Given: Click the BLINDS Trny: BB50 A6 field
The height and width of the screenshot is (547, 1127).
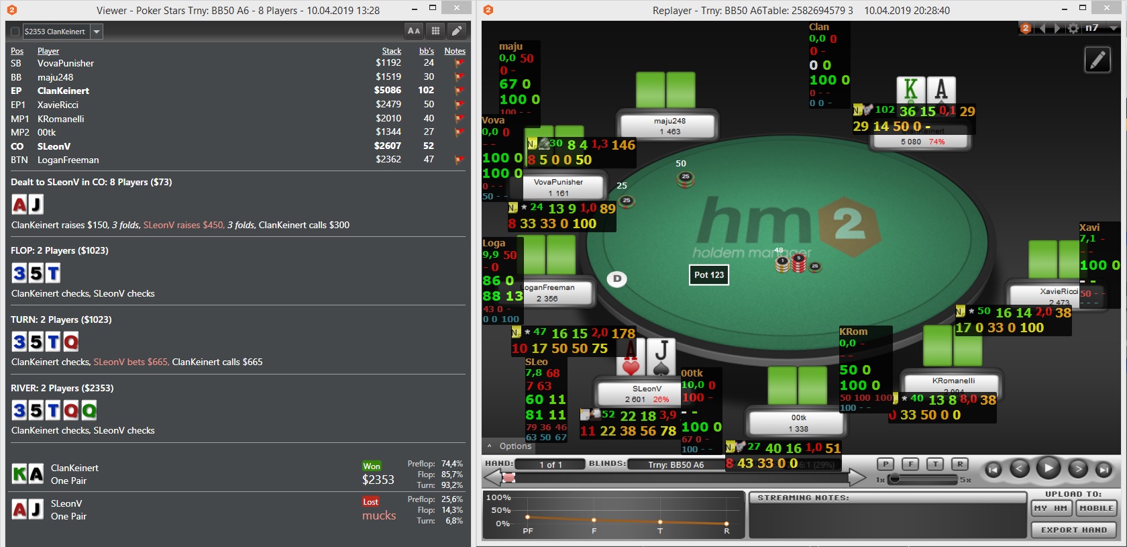Looking at the screenshot, I should tap(676, 464).
